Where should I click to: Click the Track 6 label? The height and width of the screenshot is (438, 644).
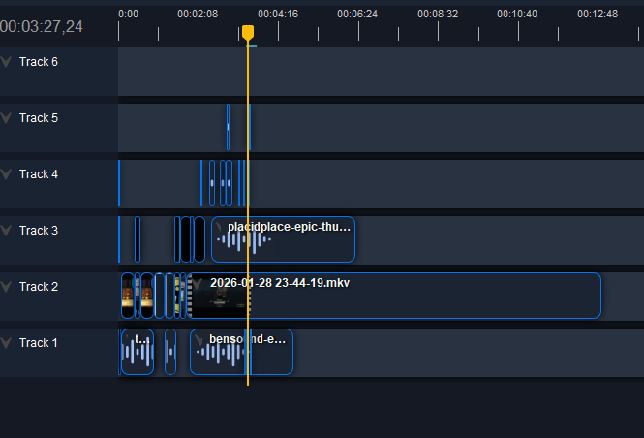click(39, 62)
